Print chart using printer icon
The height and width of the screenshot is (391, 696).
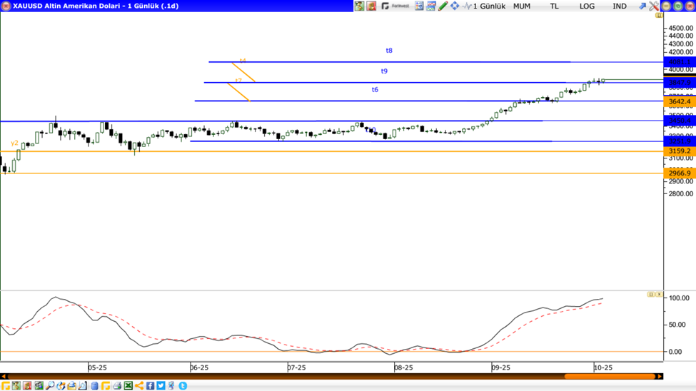point(117,386)
